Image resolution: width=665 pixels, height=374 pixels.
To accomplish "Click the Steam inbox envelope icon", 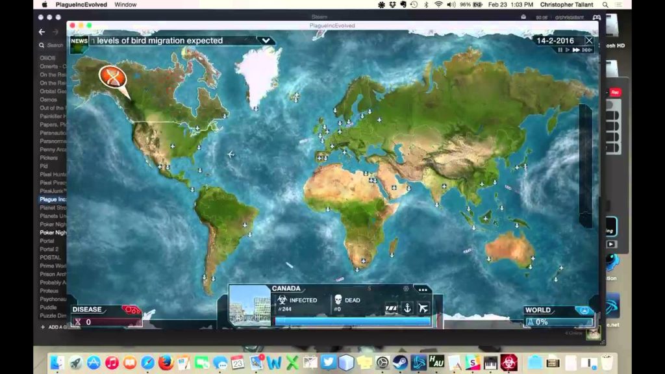I will [x=523, y=17].
